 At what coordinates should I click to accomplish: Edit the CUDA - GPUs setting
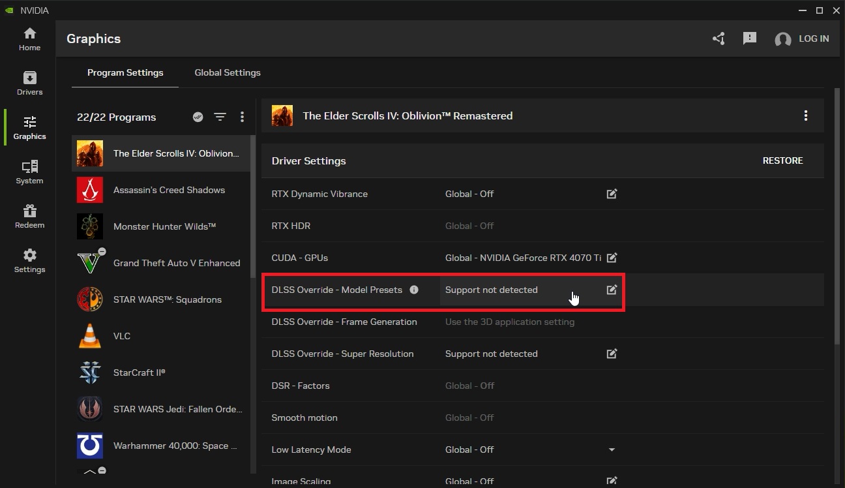click(x=612, y=258)
